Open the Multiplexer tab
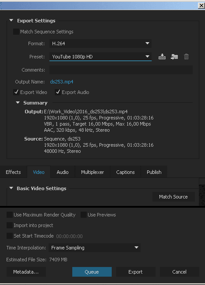Viewport: 205px width, 285px height. pos(92,172)
